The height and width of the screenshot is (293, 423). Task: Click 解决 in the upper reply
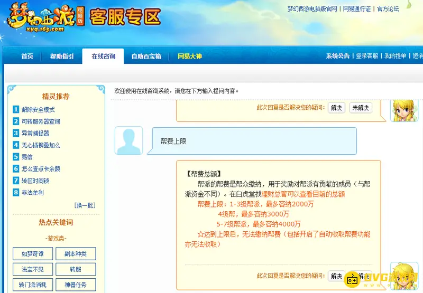tap(336, 108)
